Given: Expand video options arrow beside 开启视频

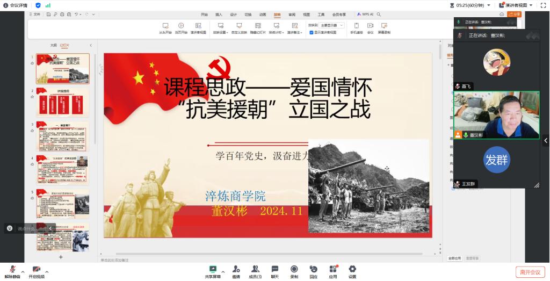Looking at the screenshot, I should (x=47, y=272).
